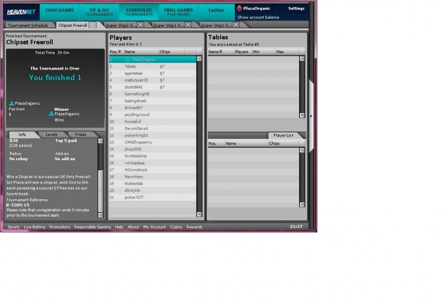Click the side panel arrow on the window's right edge
Screen dimensions: 442x305
click(x=311, y=116)
